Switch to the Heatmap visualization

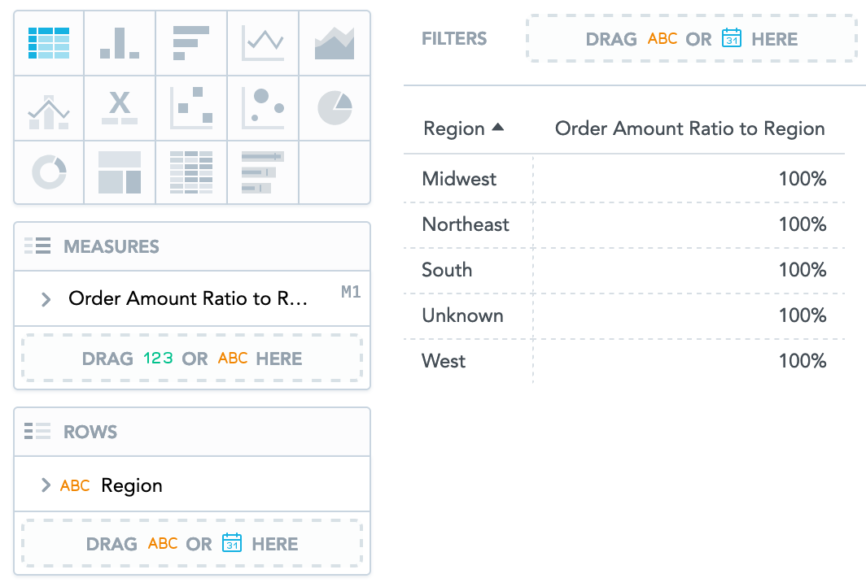(191, 172)
